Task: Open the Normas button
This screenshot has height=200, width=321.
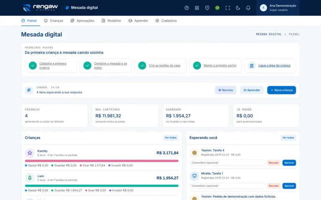Action: point(226,90)
